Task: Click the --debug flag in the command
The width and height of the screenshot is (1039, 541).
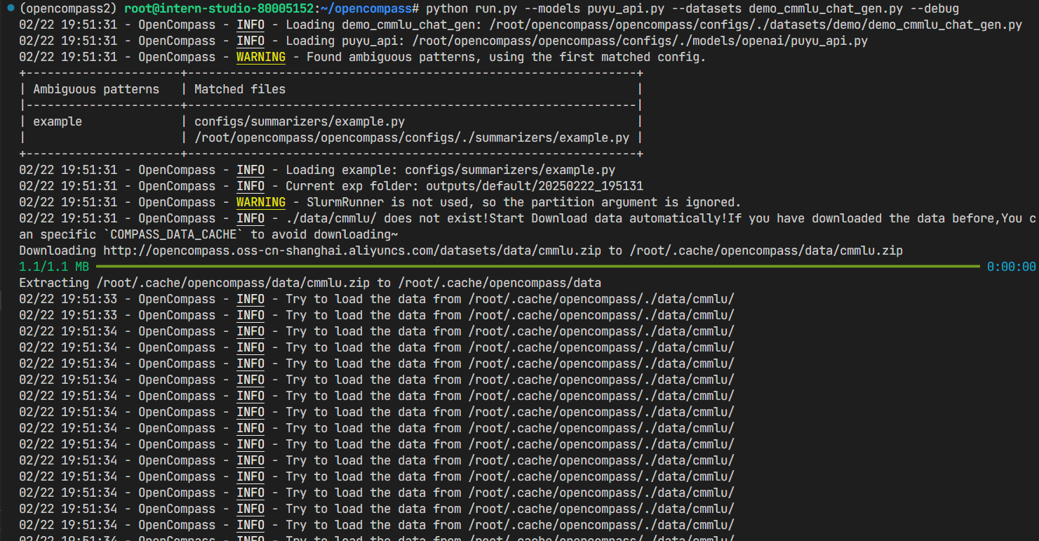Action: pos(934,8)
